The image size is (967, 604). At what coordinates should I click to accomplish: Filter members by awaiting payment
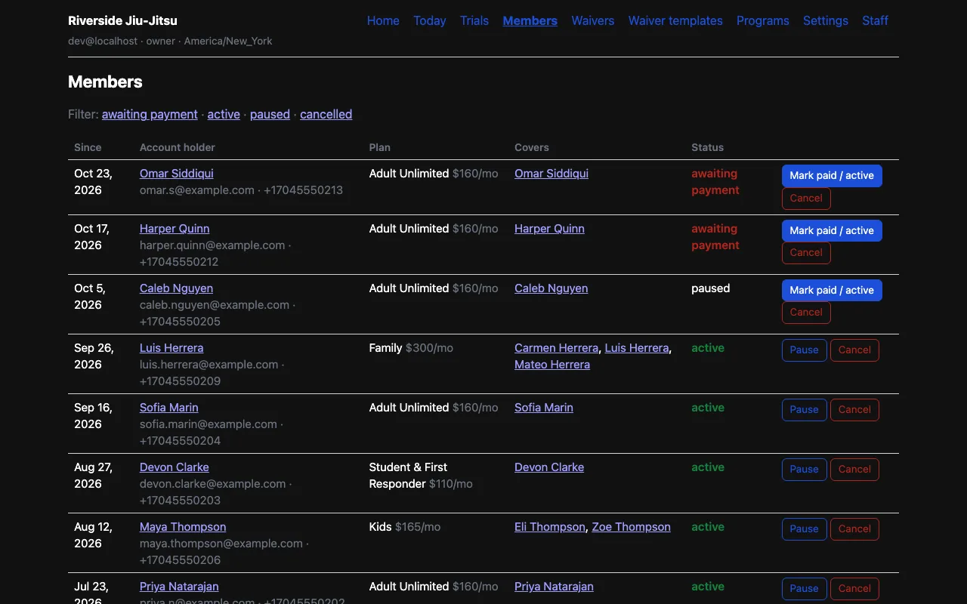pos(150,115)
